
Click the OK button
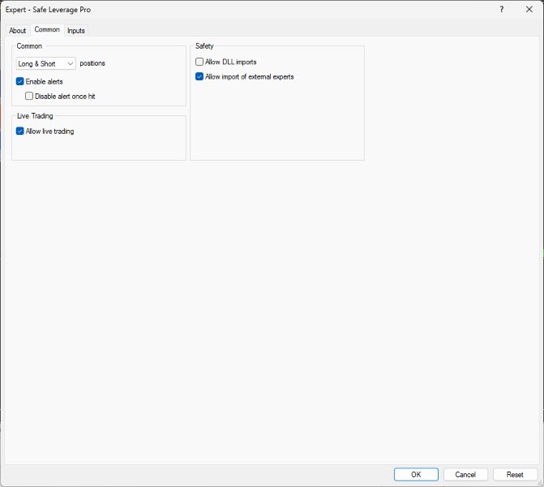[416, 475]
